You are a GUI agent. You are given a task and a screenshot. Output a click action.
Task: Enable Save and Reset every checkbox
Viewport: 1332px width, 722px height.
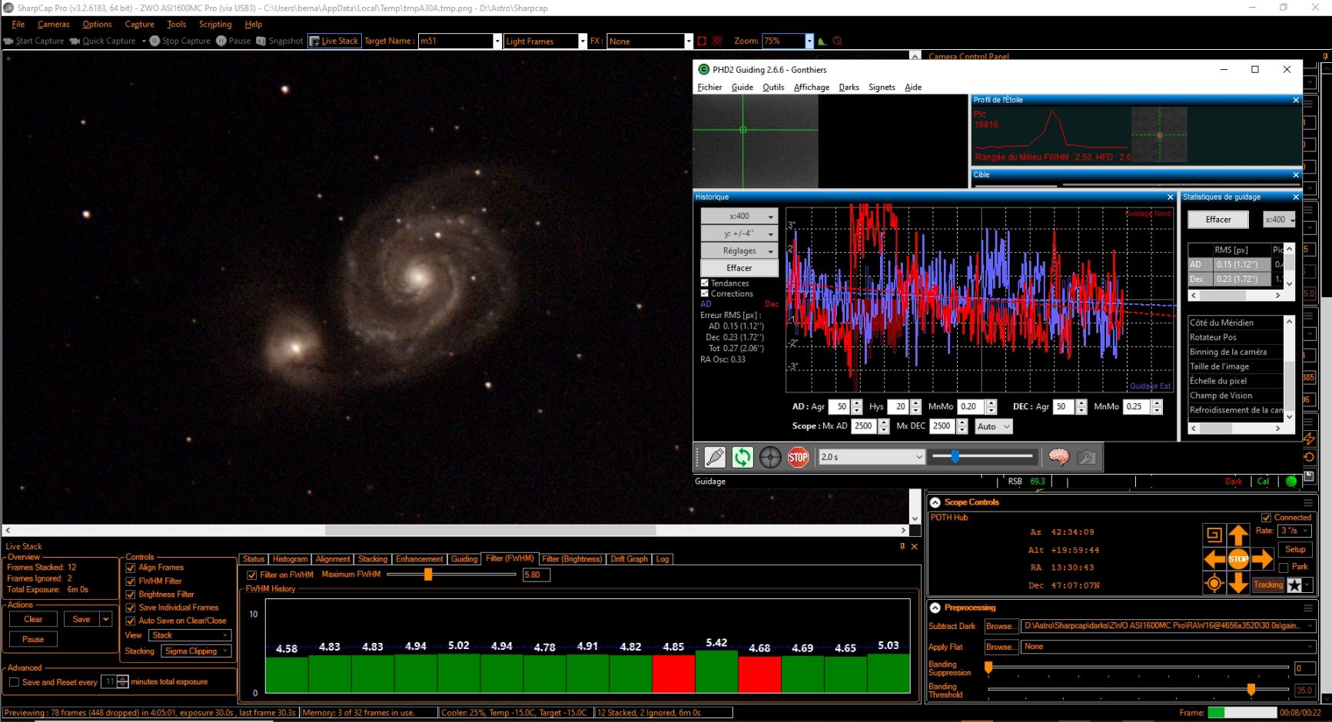click(x=14, y=682)
